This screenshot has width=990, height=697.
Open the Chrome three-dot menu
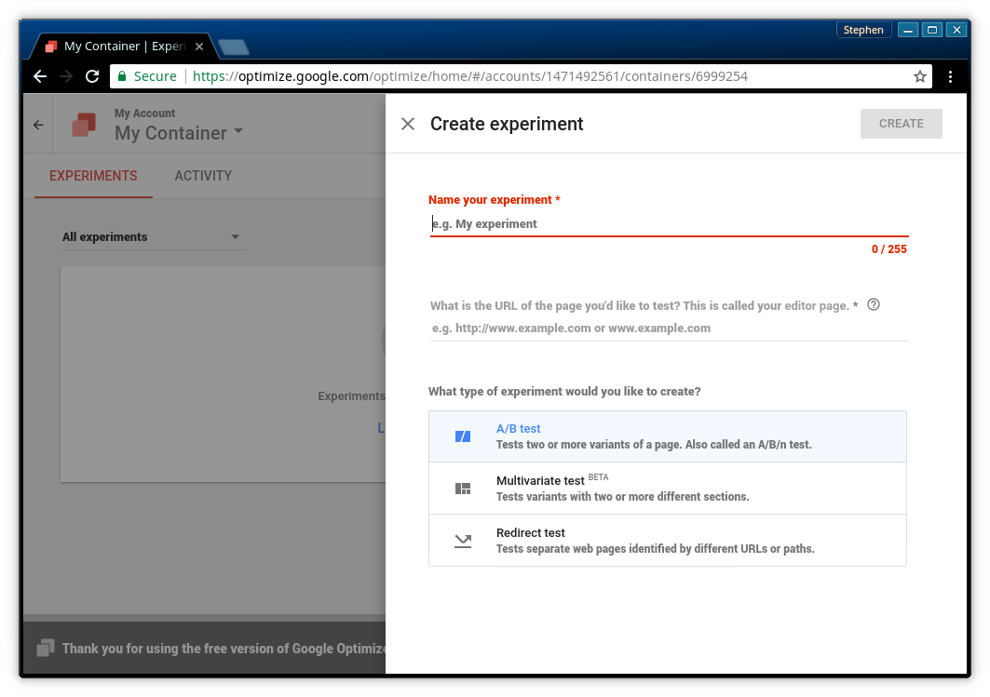950,76
